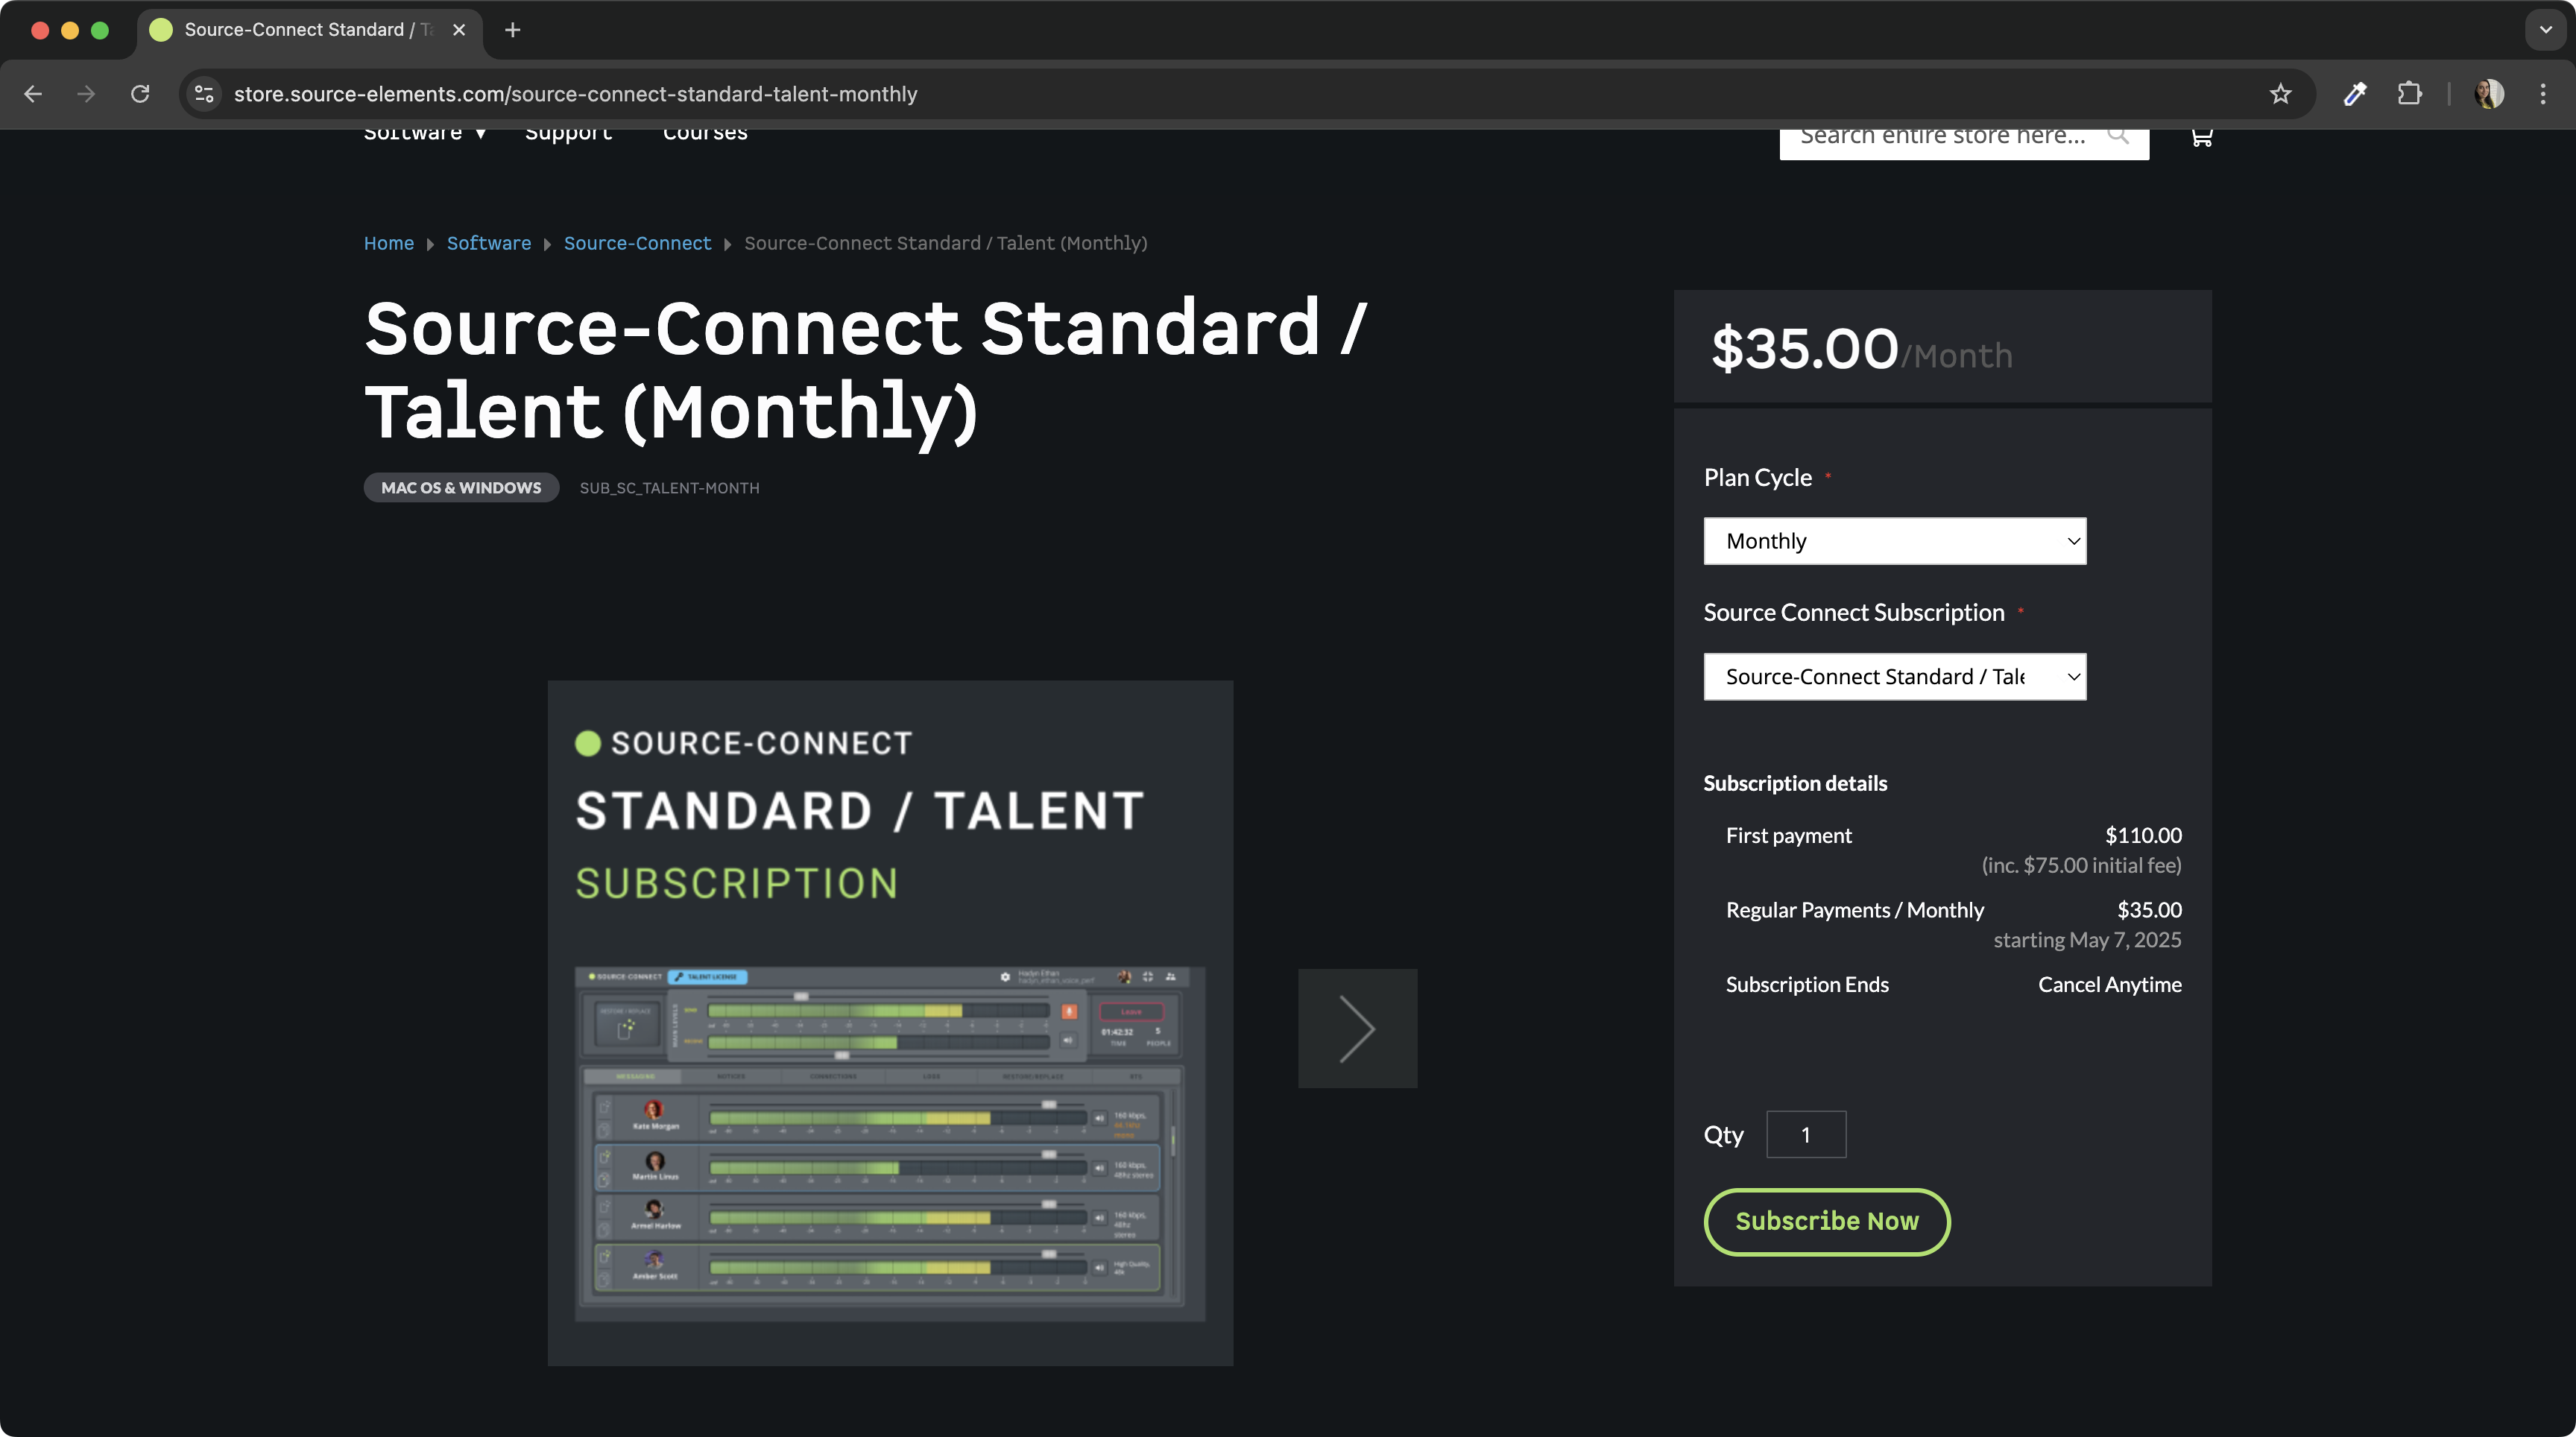2576x1437 pixels.
Task: Open the Source Connect Subscription dropdown
Action: pos(1894,677)
